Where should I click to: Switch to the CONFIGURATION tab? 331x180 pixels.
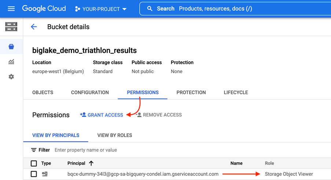(90, 93)
